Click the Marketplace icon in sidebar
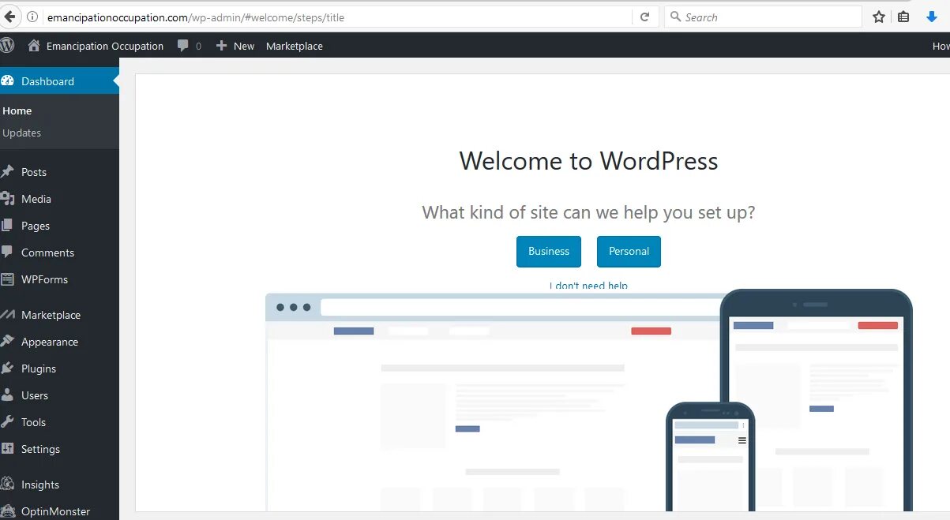This screenshot has width=950, height=520. (7, 314)
